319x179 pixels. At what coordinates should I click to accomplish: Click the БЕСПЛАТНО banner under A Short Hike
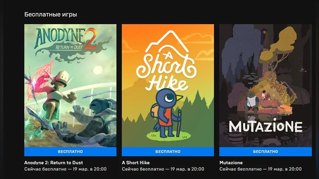168,152
